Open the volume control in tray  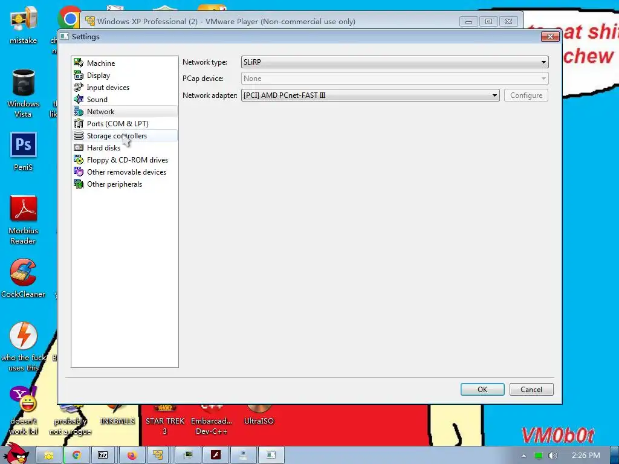(x=553, y=456)
